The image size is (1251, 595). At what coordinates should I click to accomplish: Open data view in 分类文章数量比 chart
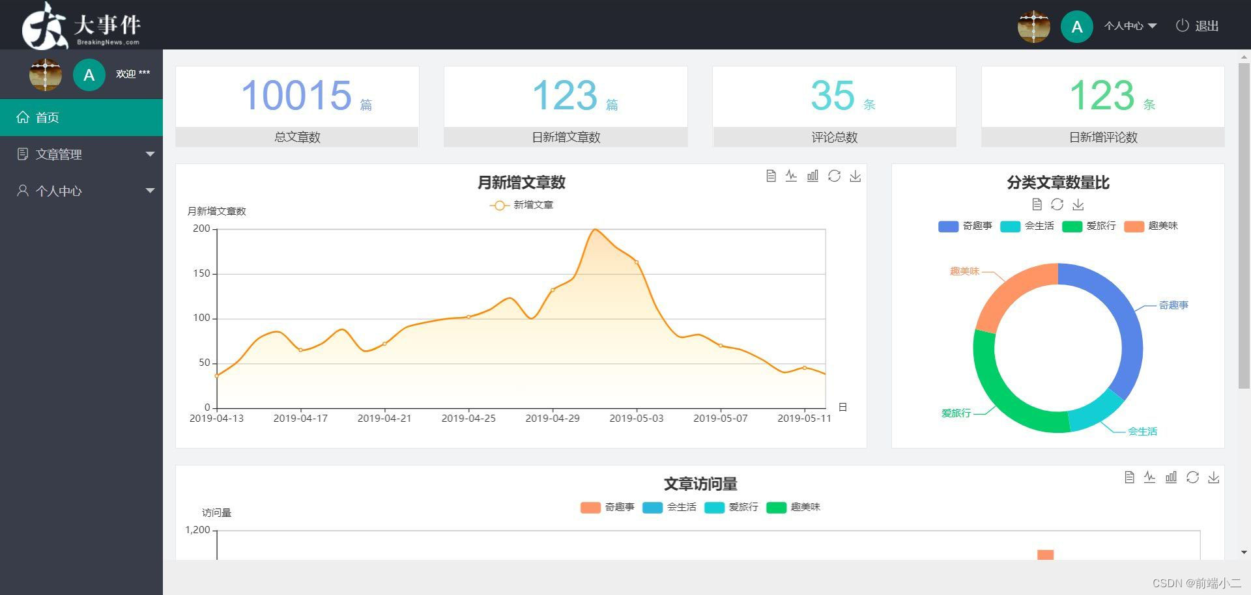click(1037, 204)
